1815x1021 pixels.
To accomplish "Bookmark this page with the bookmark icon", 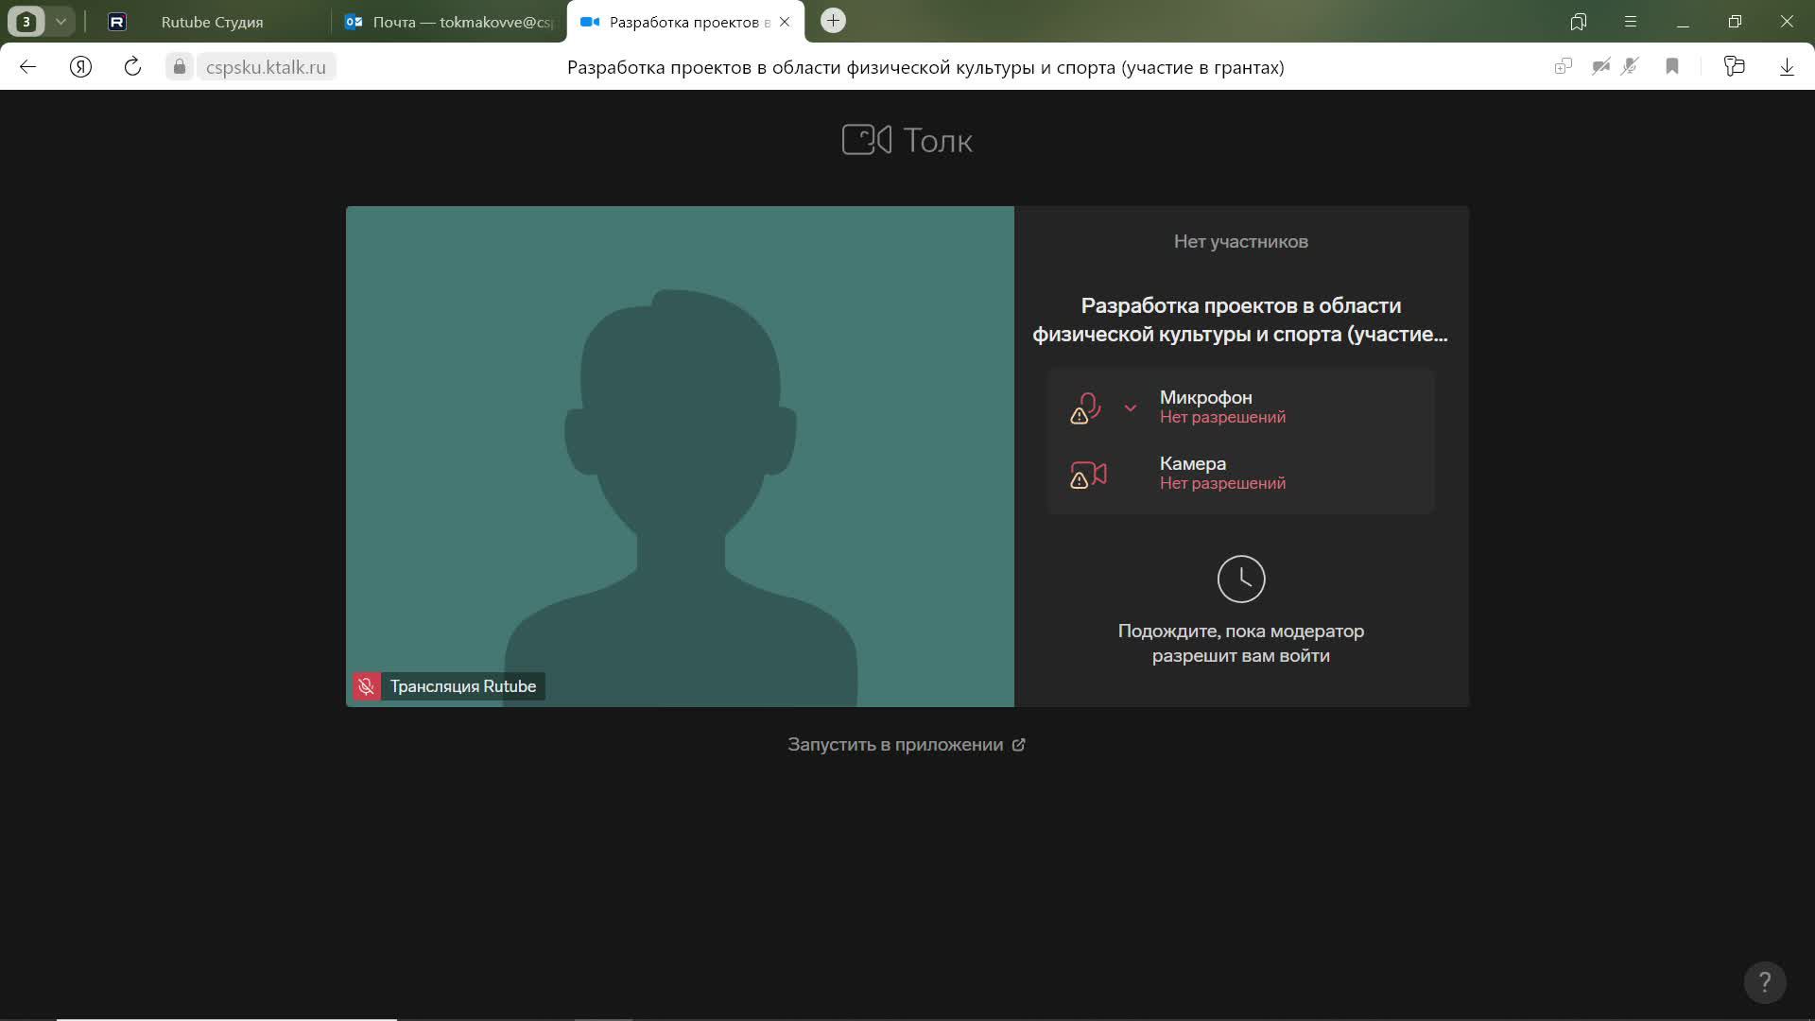I will click(1672, 66).
